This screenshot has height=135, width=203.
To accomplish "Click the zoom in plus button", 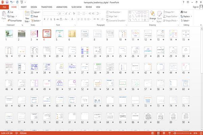I will tap(191, 133).
